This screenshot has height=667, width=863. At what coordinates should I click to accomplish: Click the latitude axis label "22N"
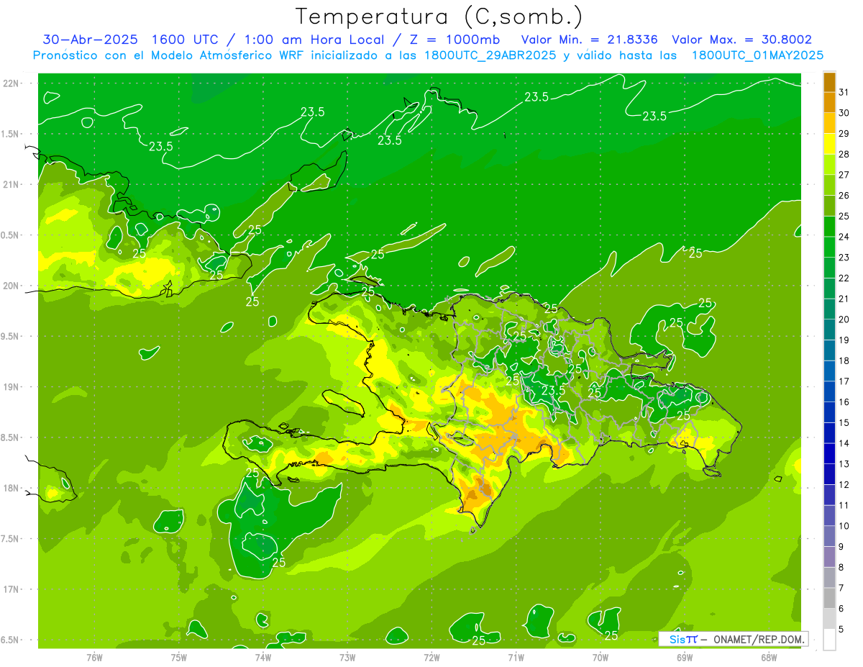(x=12, y=83)
